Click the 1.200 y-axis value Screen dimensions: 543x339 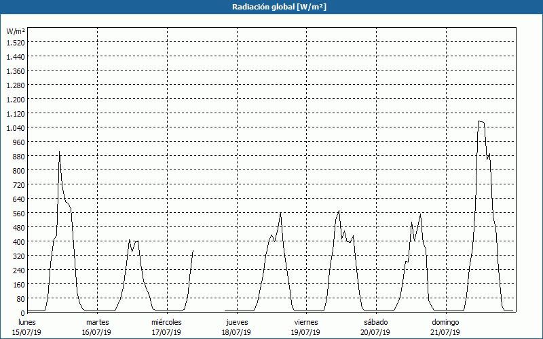click(16, 99)
